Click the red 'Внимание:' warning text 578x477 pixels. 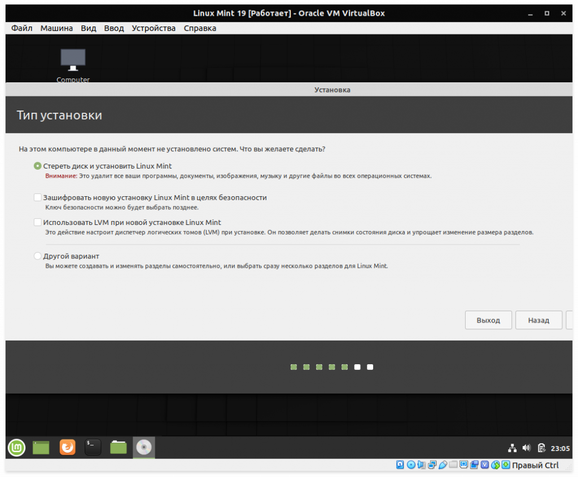pyautogui.click(x=61, y=176)
